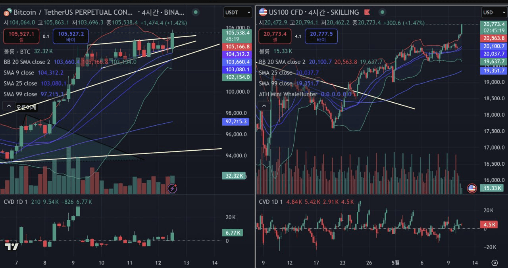Click the 오른어깨 text annotation
Viewport: 508px width, 268px height.
[25, 107]
